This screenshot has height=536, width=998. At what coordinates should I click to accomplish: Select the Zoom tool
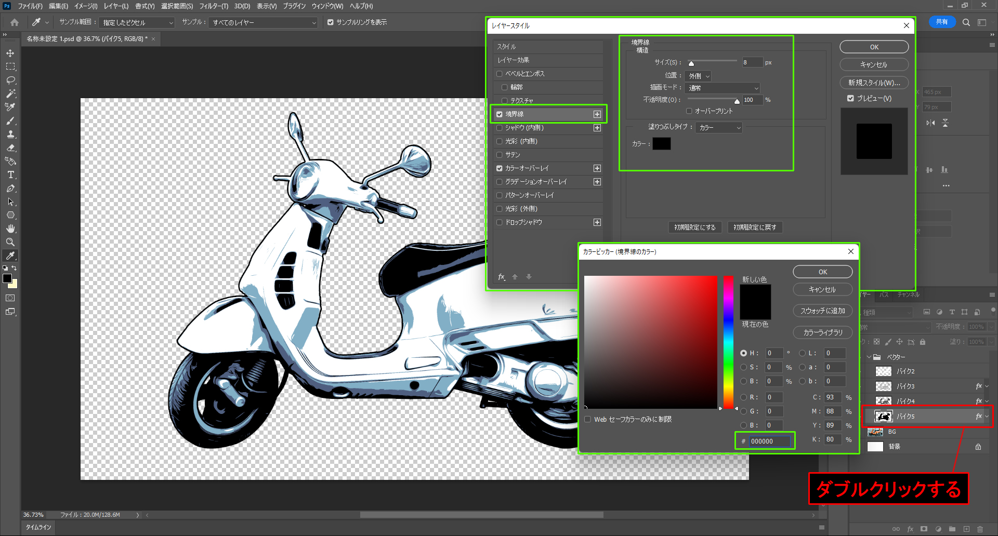[x=10, y=242]
